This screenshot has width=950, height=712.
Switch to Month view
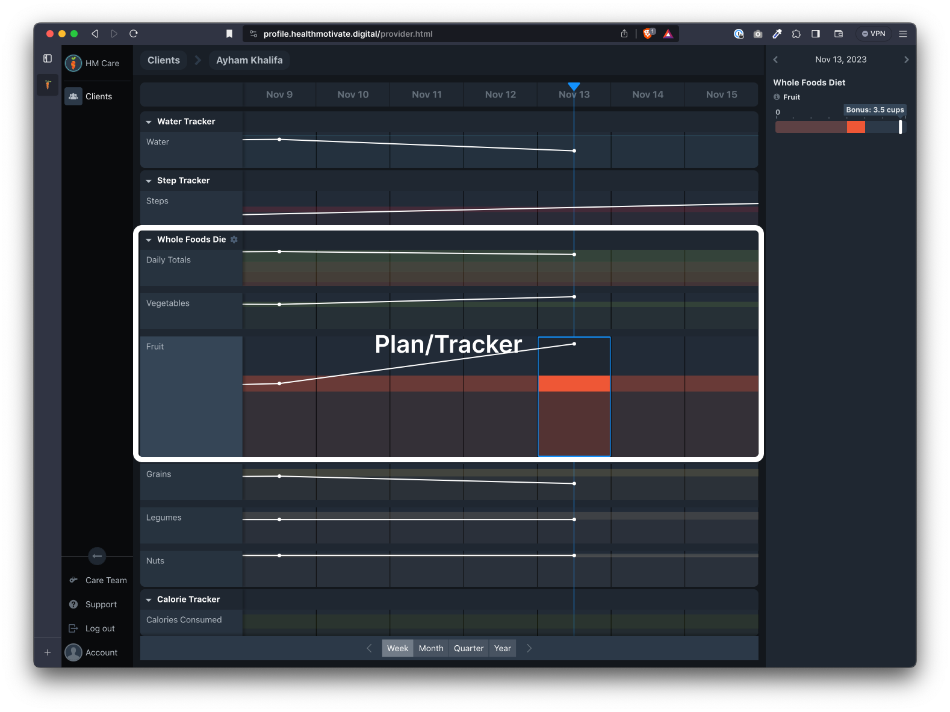(431, 648)
